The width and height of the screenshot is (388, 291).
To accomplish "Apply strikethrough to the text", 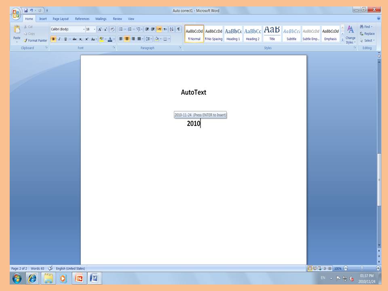I will tap(74, 39).
